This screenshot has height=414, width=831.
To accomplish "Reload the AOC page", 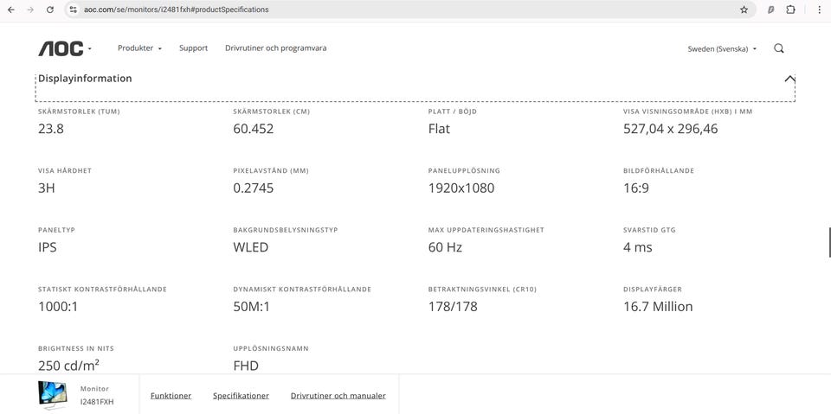I will click(x=50, y=10).
